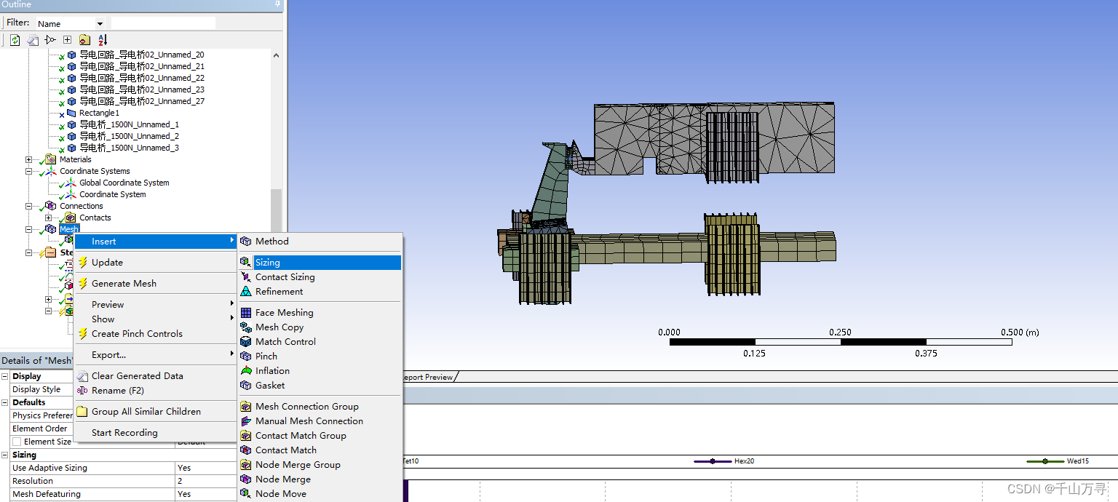Choose Pinch from the Insert submenu
Screen dimensions: 1118x502
pos(320,356)
